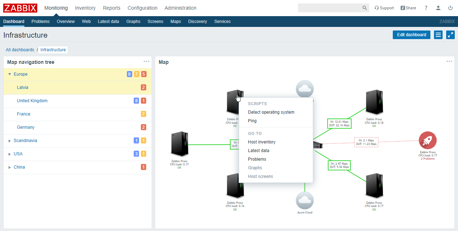The width and height of the screenshot is (458, 231).
Task: Choose Host inventory in context menu
Action: pos(262,142)
